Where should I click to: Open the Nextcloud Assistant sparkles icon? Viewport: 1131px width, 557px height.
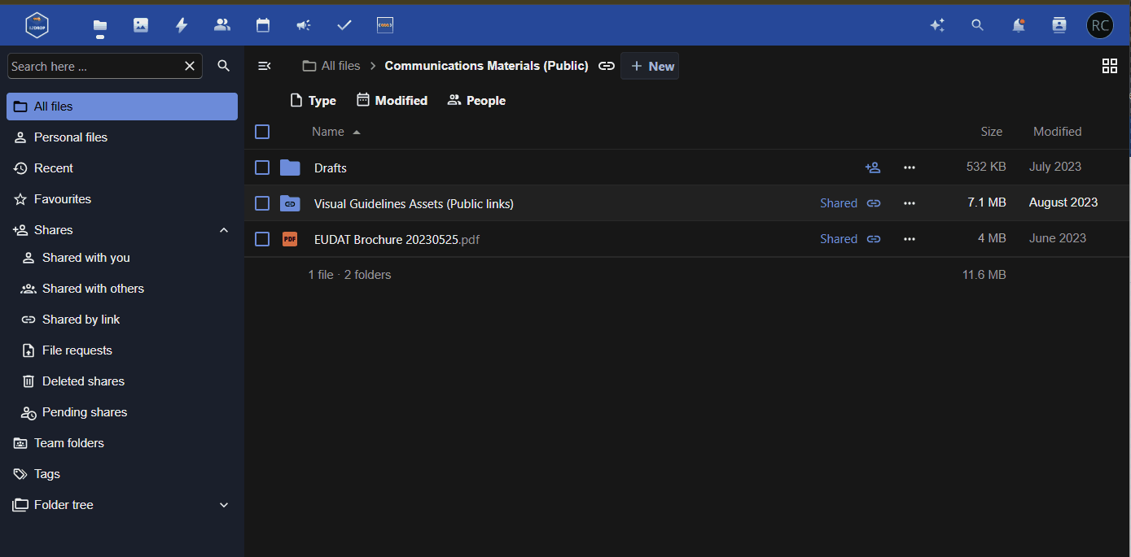937,25
